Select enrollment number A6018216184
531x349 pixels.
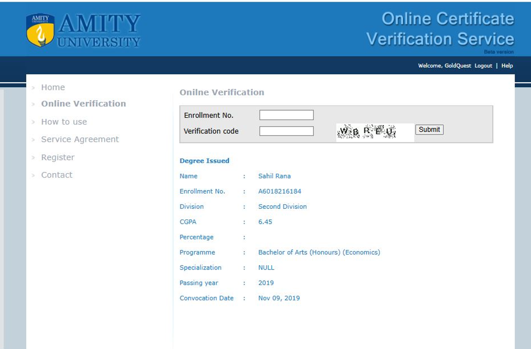coord(280,191)
